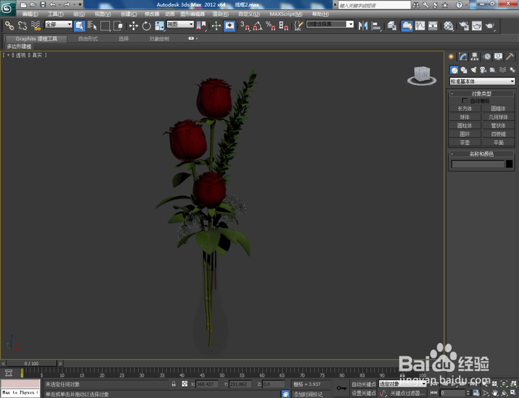The width and height of the screenshot is (519, 398).
Task: Select the Link tool in main toolbar
Action: pos(9,25)
